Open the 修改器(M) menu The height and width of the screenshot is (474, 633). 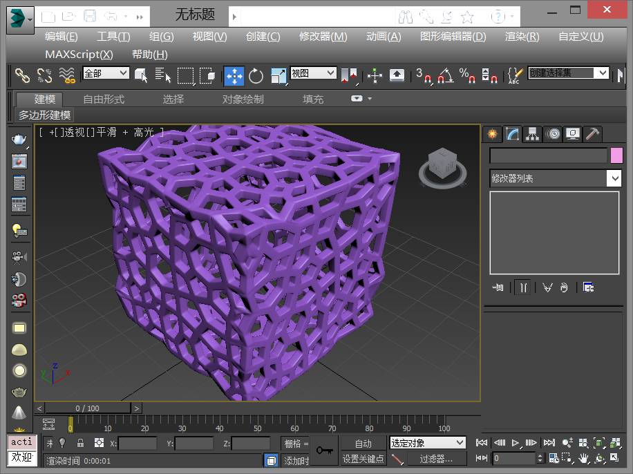tap(323, 37)
